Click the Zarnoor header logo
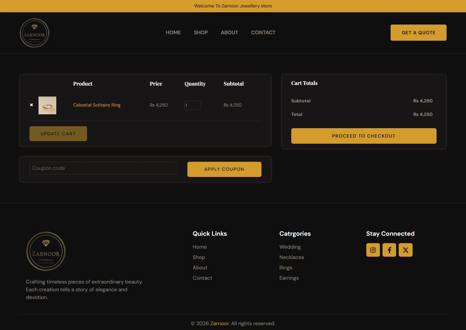Viewport: 466px width, 330px height. pyautogui.click(x=34, y=33)
